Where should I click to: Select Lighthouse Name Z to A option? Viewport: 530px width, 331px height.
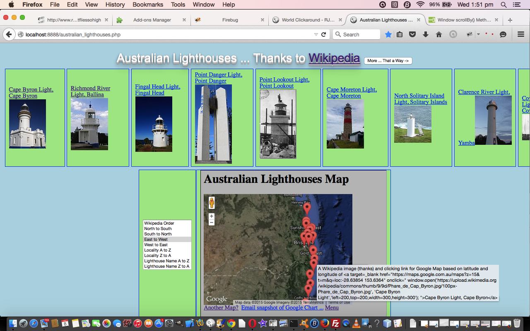tap(167, 266)
